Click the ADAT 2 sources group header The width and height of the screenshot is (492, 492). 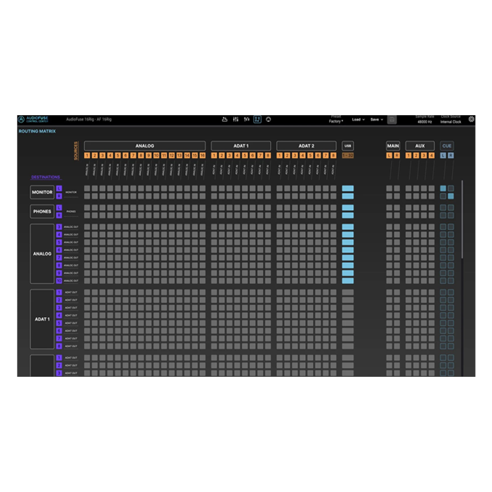click(306, 146)
